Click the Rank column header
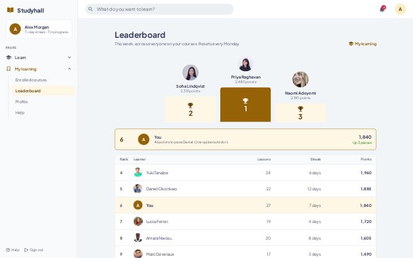 click(124, 159)
